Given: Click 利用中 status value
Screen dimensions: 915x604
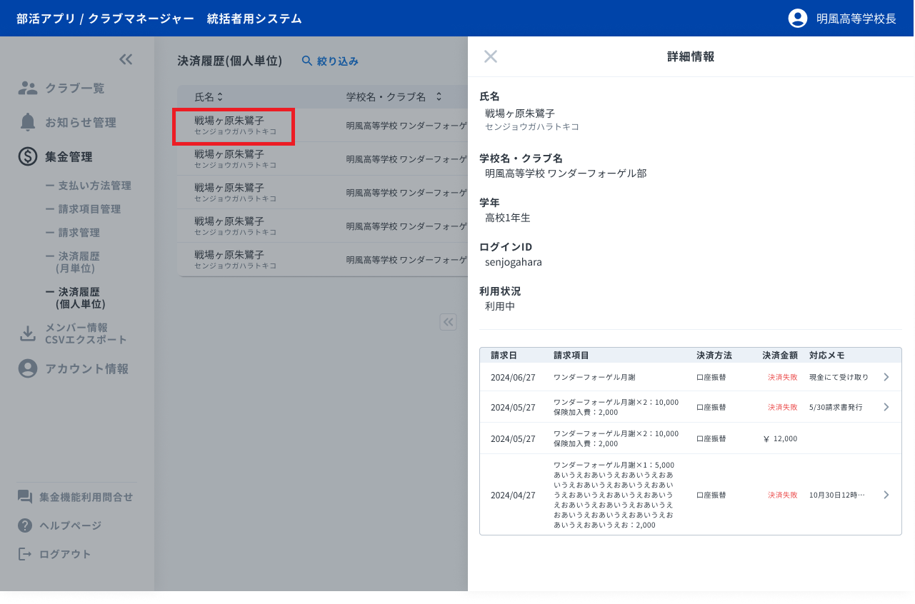Looking at the screenshot, I should tap(500, 306).
